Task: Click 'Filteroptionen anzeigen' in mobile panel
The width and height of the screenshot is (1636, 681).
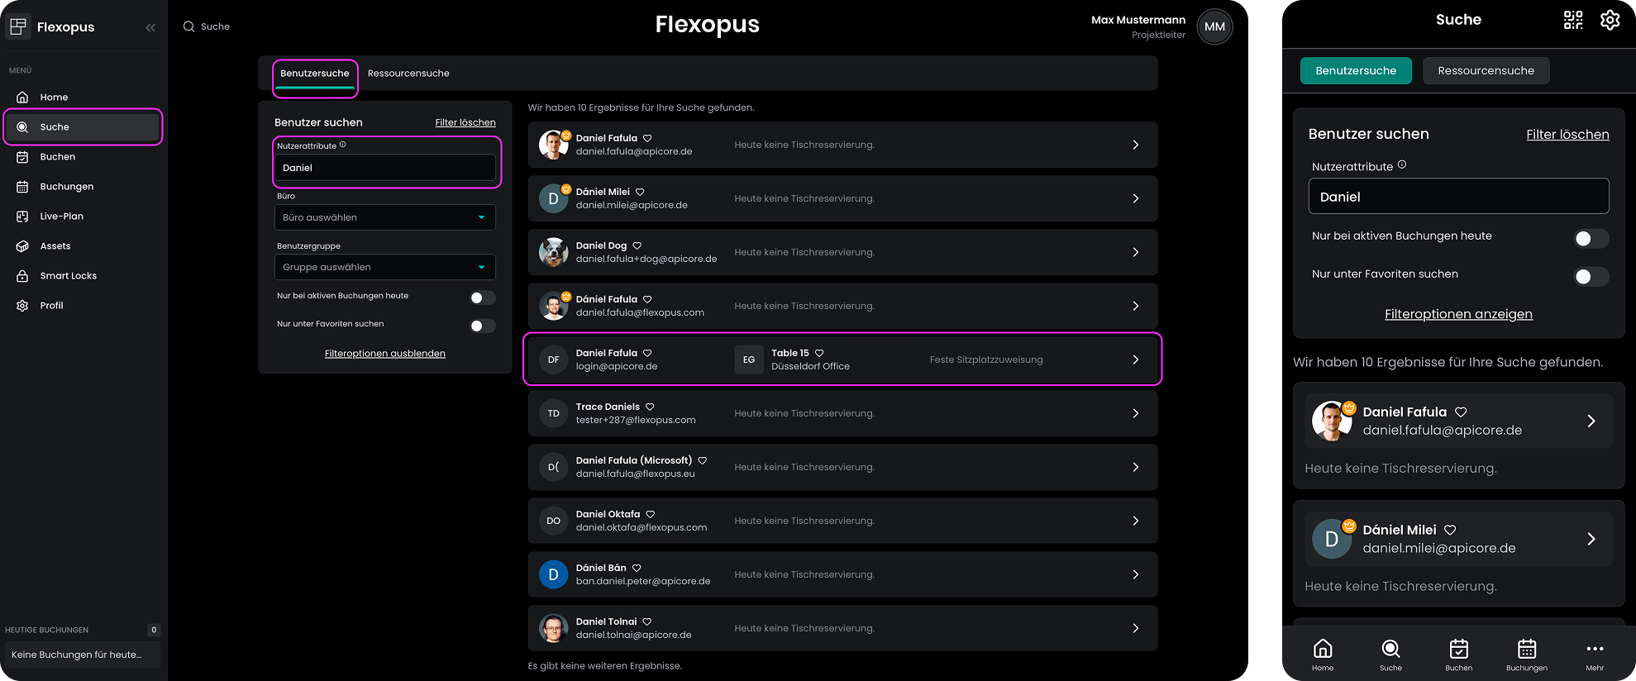Action: [x=1458, y=314]
